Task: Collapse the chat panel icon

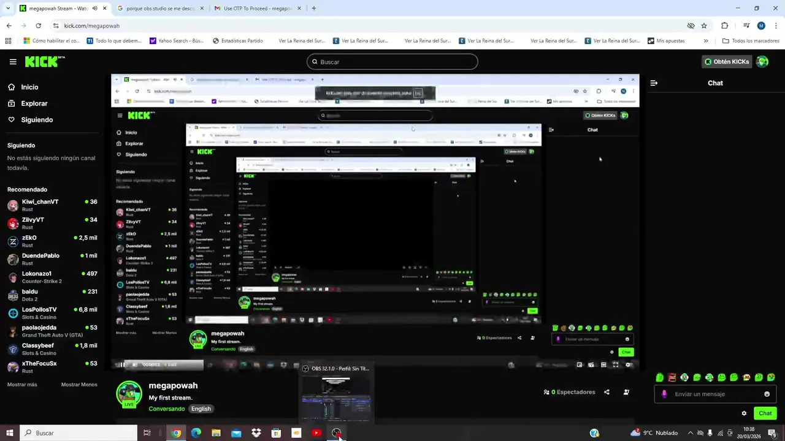Action: 654,83
